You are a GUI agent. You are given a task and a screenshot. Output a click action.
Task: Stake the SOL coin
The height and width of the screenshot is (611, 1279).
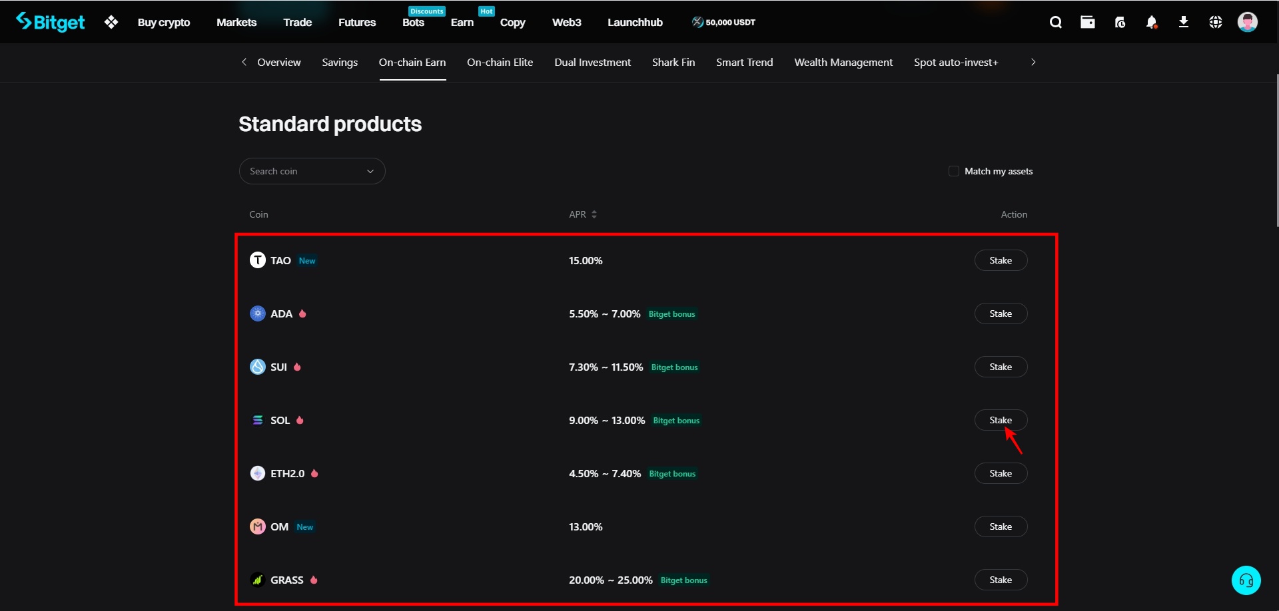(x=1001, y=420)
